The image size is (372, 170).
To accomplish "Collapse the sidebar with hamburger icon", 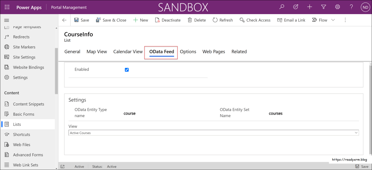I will (7, 20).
